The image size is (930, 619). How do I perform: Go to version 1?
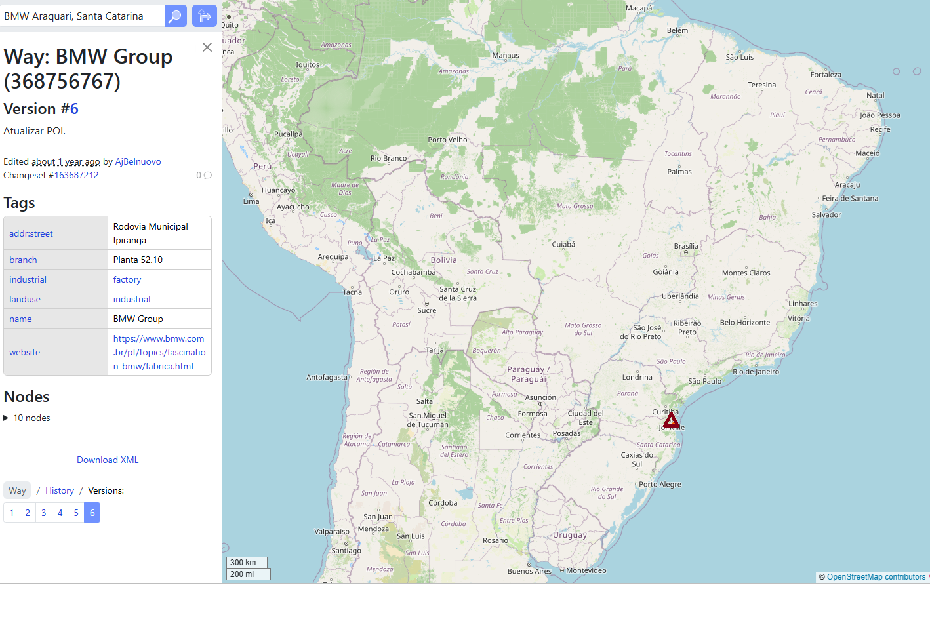[12, 513]
